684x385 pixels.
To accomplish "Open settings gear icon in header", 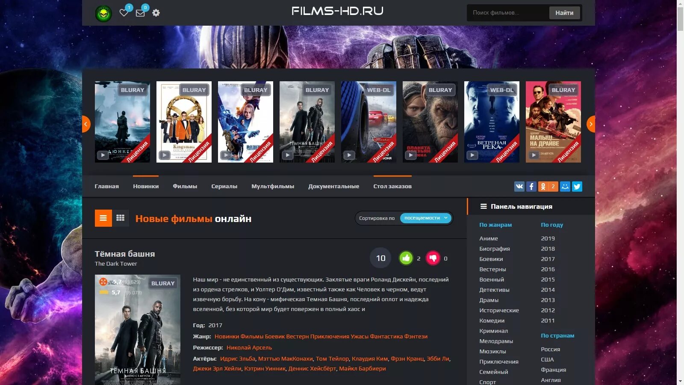I will (156, 13).
